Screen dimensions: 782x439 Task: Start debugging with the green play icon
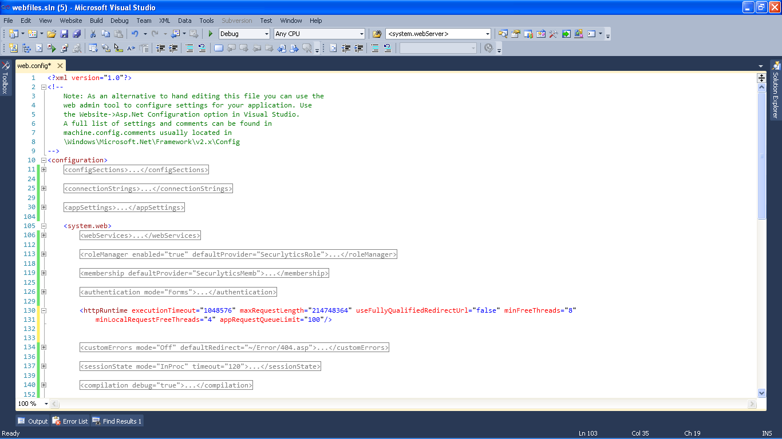[x=211, y=34]
